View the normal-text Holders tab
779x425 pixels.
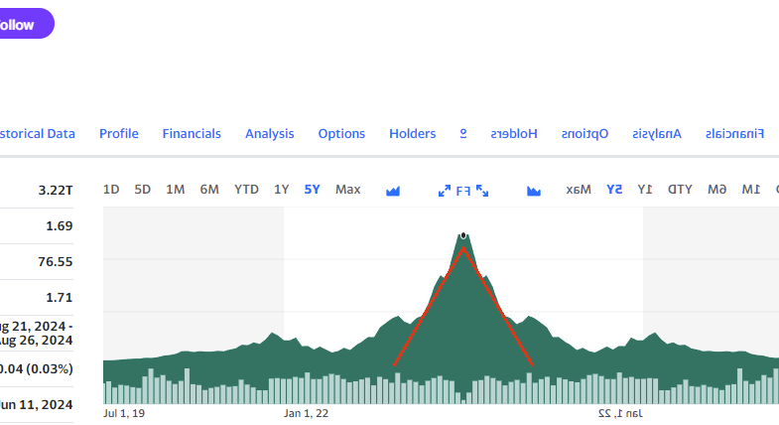[x=413, y=134]
